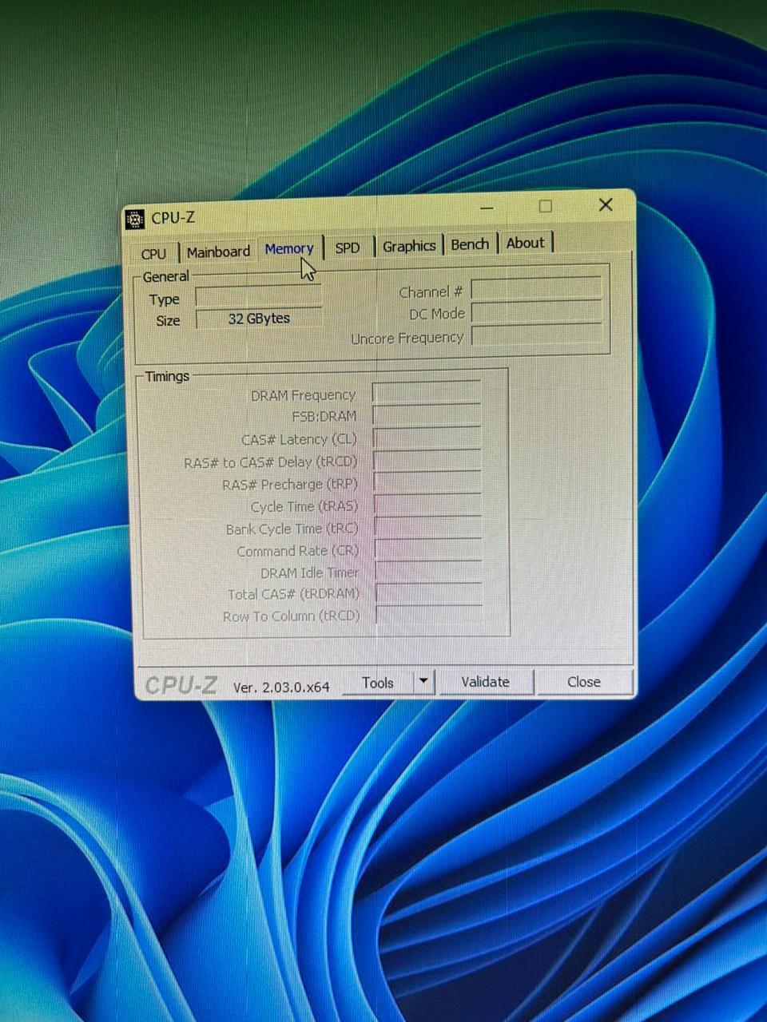This screenshot has height=1022, width=767.
Task: Click the memory Type field
Action: click(259, 296)
